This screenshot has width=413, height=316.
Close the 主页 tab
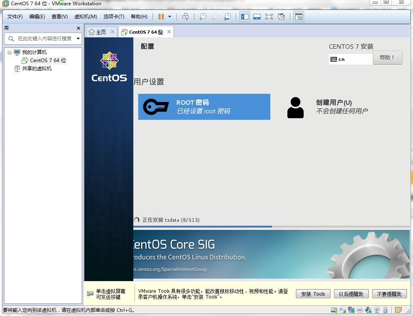click(113, 32)
